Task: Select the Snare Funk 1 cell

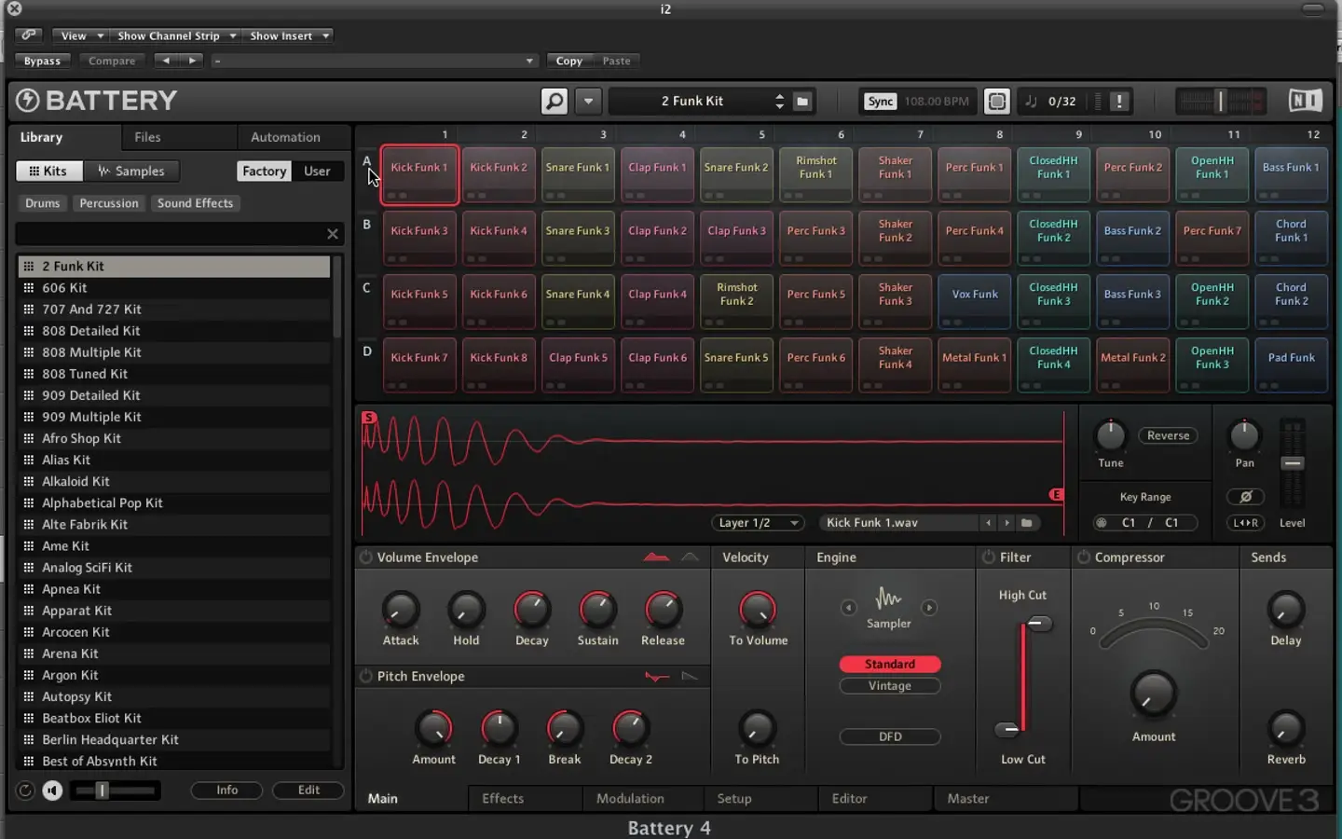Action: pos(578,174)
